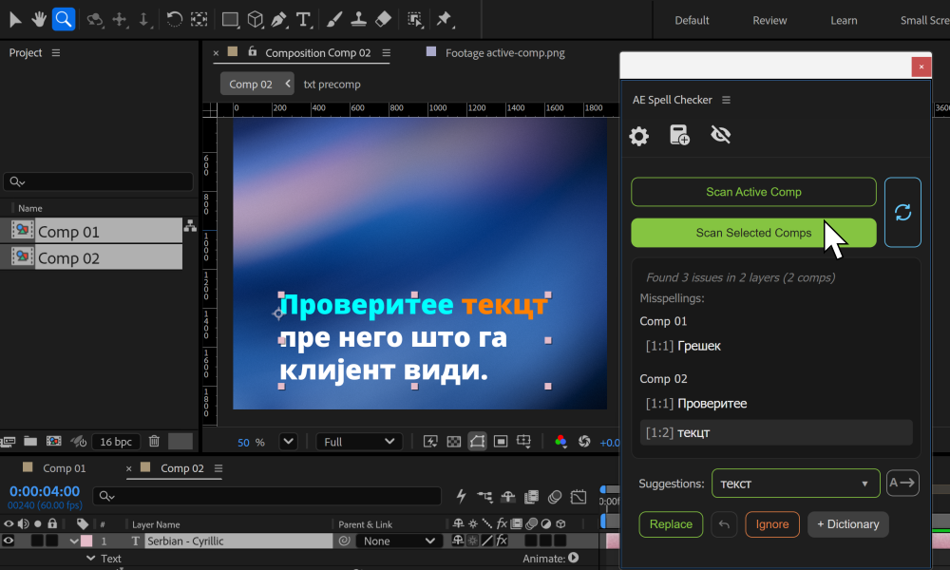The height and width of the screenshot is (570, 950).
Task: Open the Full resolution dropdown
Action: pos(359,442)
